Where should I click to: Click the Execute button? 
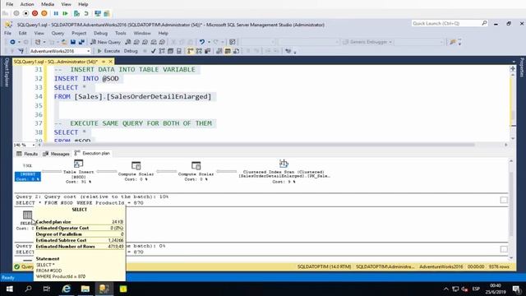(108, 51)
